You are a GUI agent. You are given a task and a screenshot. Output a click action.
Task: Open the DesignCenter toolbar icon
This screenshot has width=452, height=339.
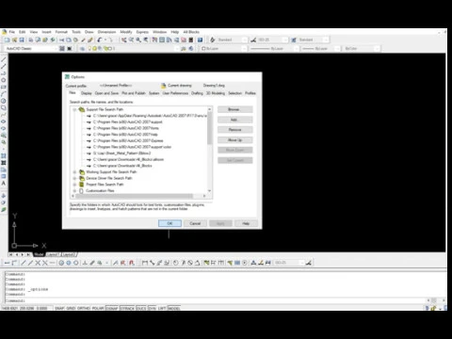coord(162,40)
